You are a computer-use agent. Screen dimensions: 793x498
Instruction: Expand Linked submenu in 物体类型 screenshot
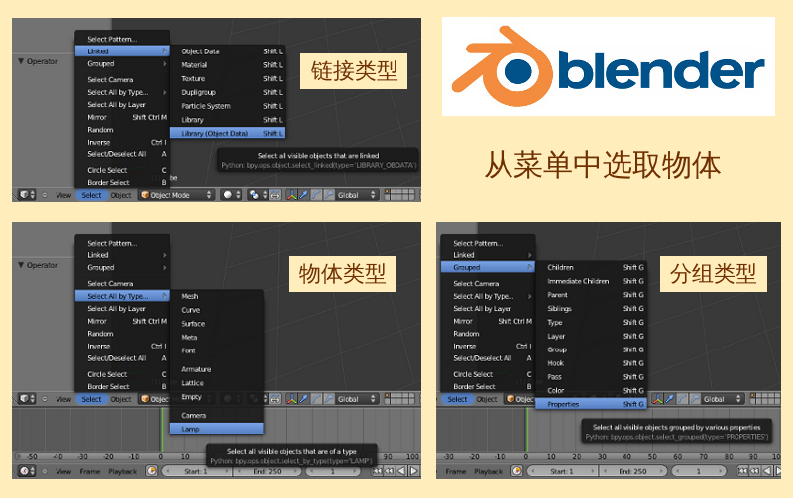pyautogui.click(x=122, y=255)
